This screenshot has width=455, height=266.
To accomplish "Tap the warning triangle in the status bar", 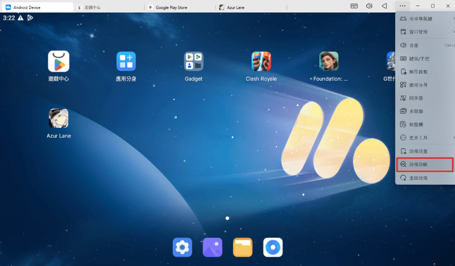I will 20,18.
